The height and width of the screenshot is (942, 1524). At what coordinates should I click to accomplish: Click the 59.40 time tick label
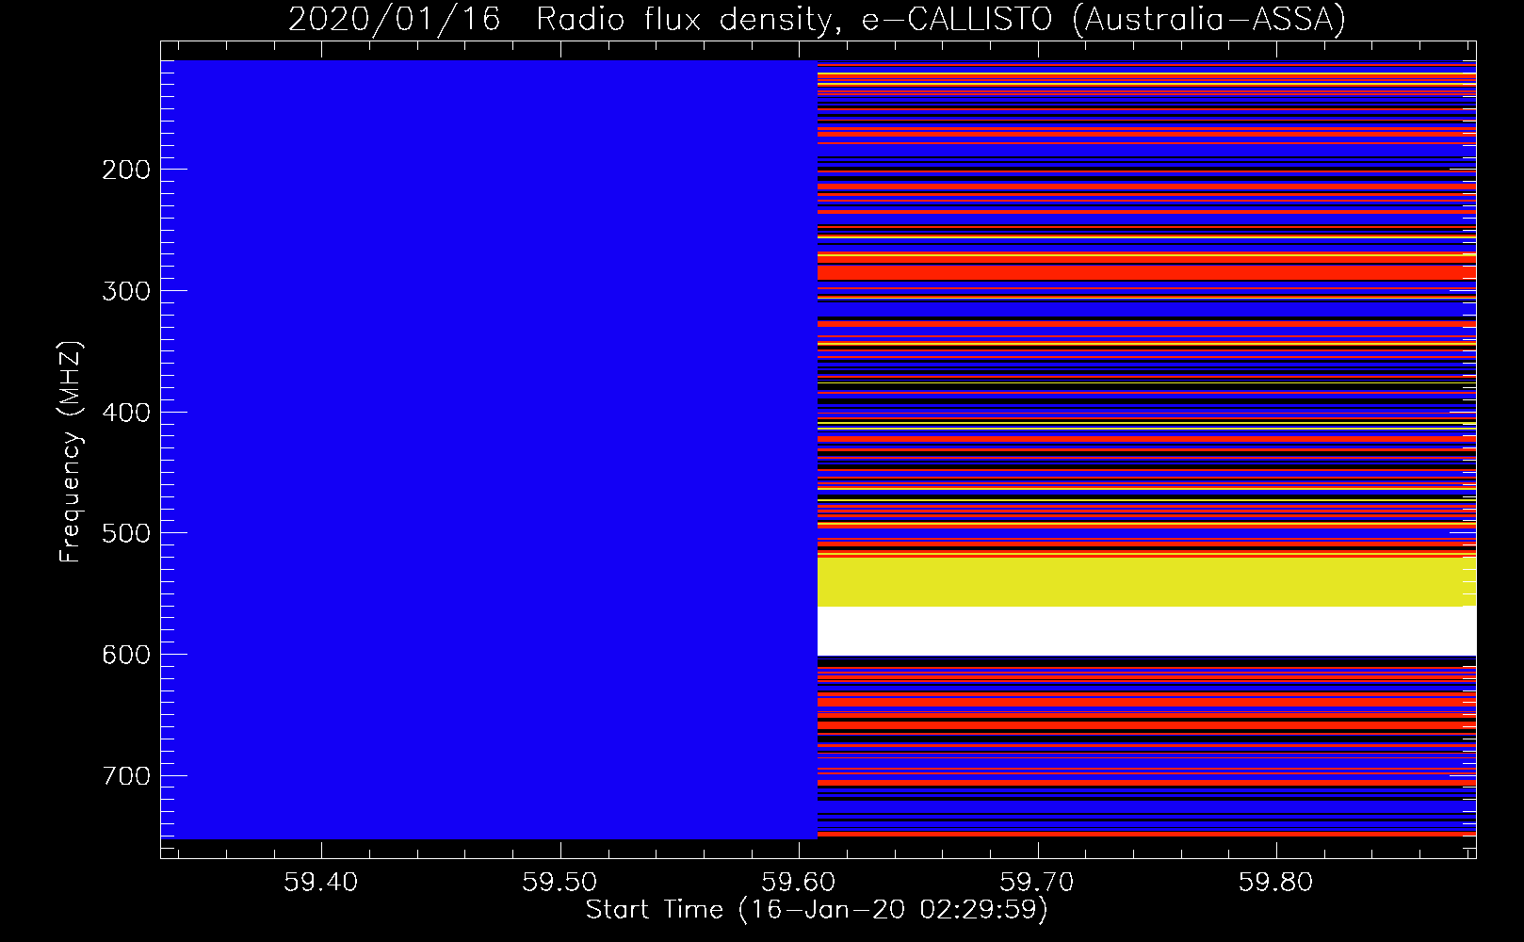321,883
